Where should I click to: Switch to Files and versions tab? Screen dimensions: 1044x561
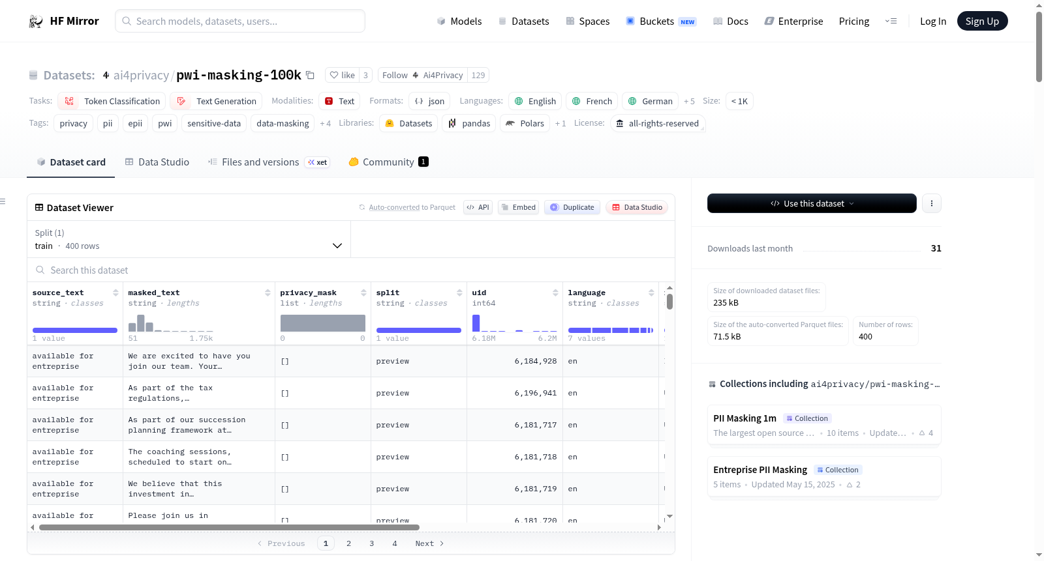click(x=269, y=162)
